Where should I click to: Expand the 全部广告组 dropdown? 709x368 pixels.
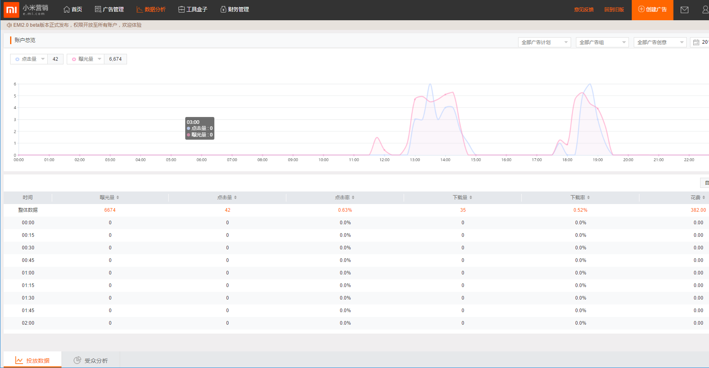click(x=602, y=43)
